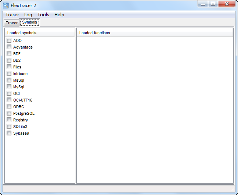Click the FlexTracer app icon in title bar
The width and height of the screenshot is (238, 195).
point(6,5)
